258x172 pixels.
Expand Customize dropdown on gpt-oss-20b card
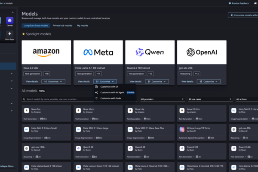[207, 81]
